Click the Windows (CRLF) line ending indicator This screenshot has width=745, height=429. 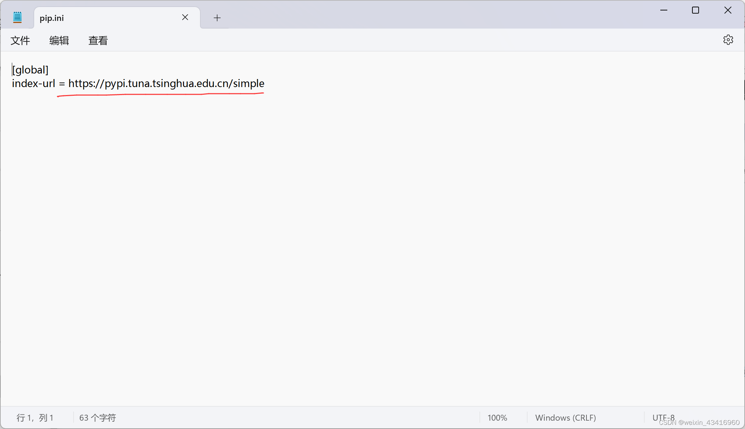click(x=566, y=418)
